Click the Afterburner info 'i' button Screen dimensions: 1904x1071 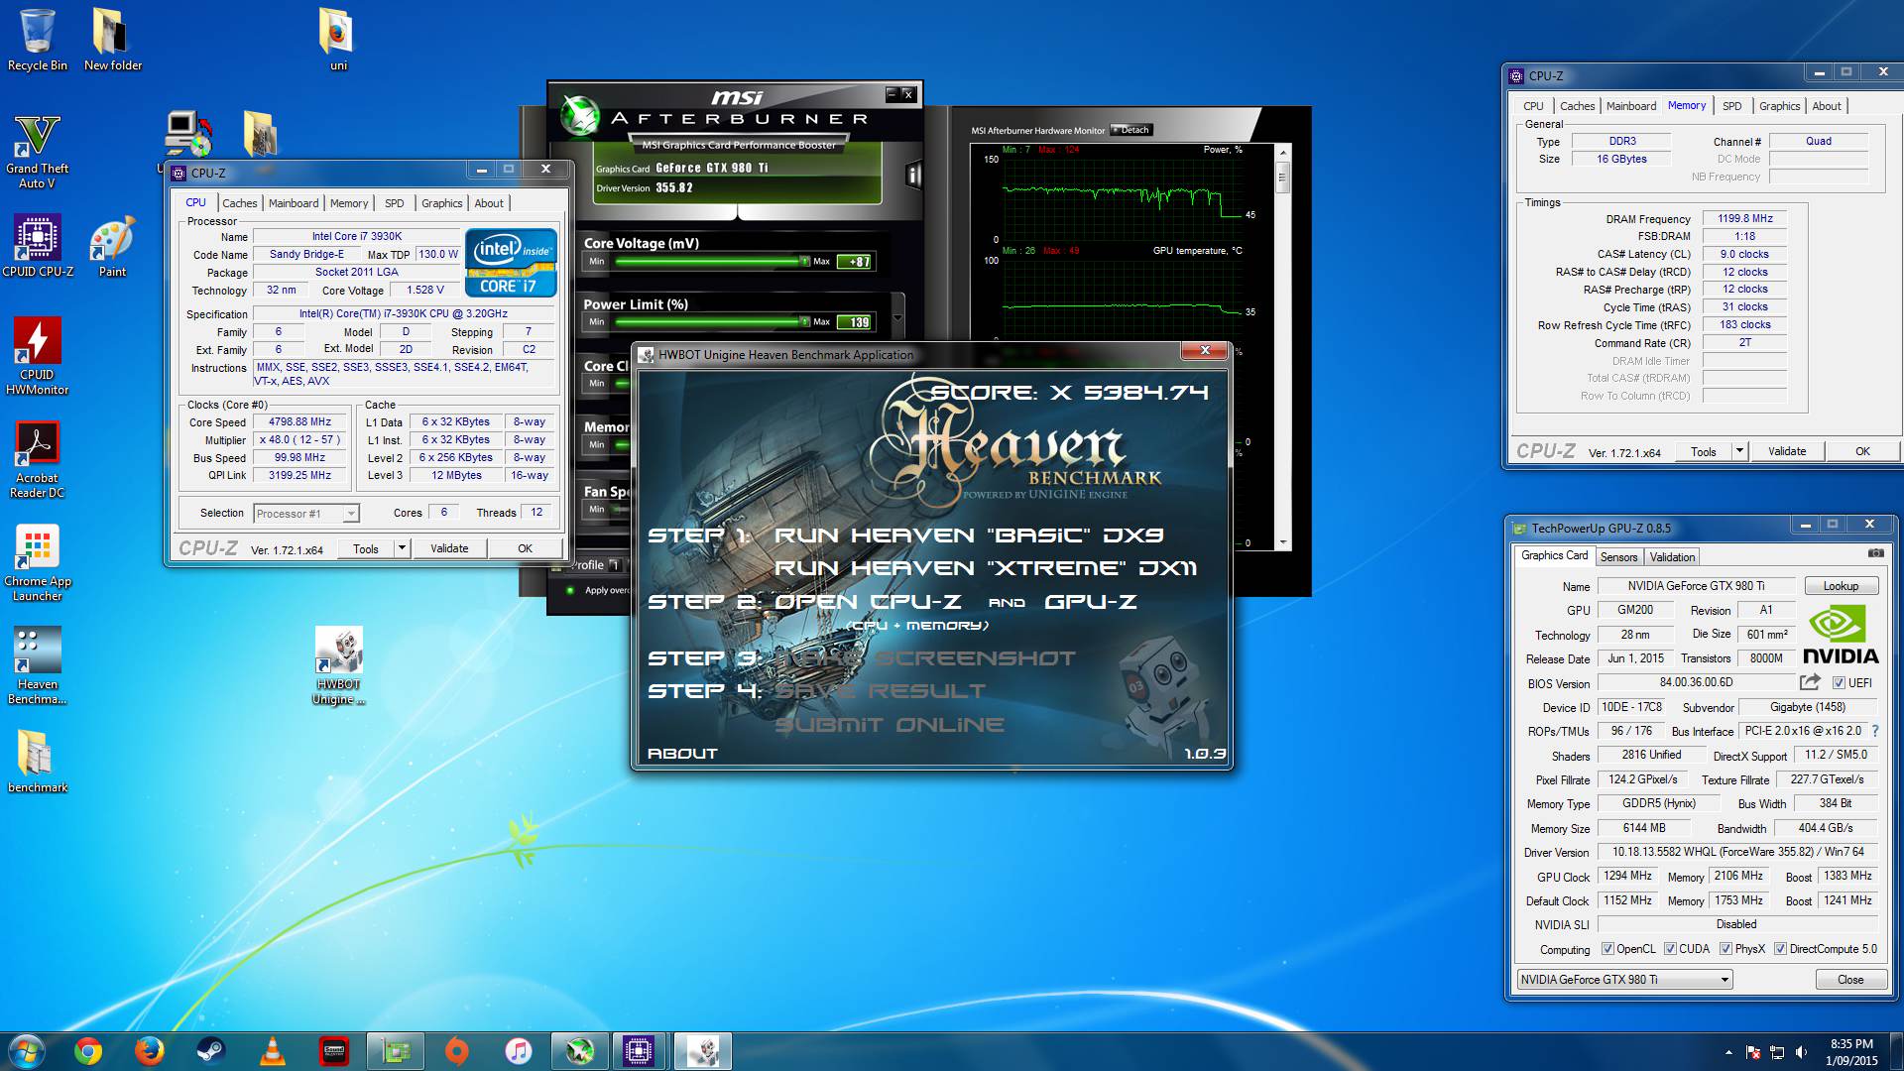(x=913, y=176)
